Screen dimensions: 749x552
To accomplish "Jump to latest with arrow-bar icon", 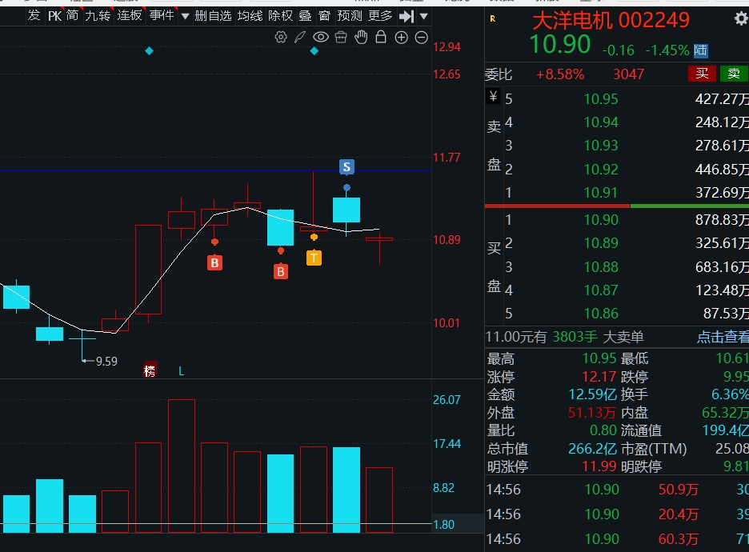I will tap(407, 17).
